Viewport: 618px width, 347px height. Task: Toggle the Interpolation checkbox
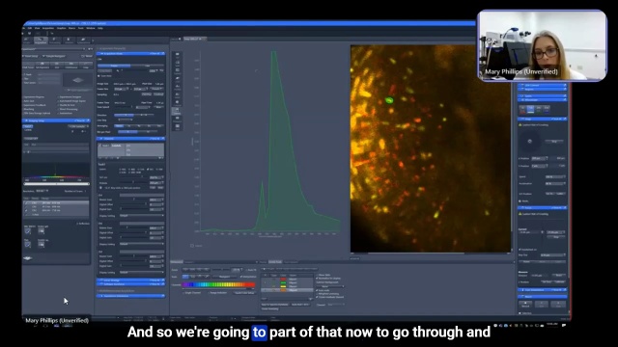click(248, 277)
